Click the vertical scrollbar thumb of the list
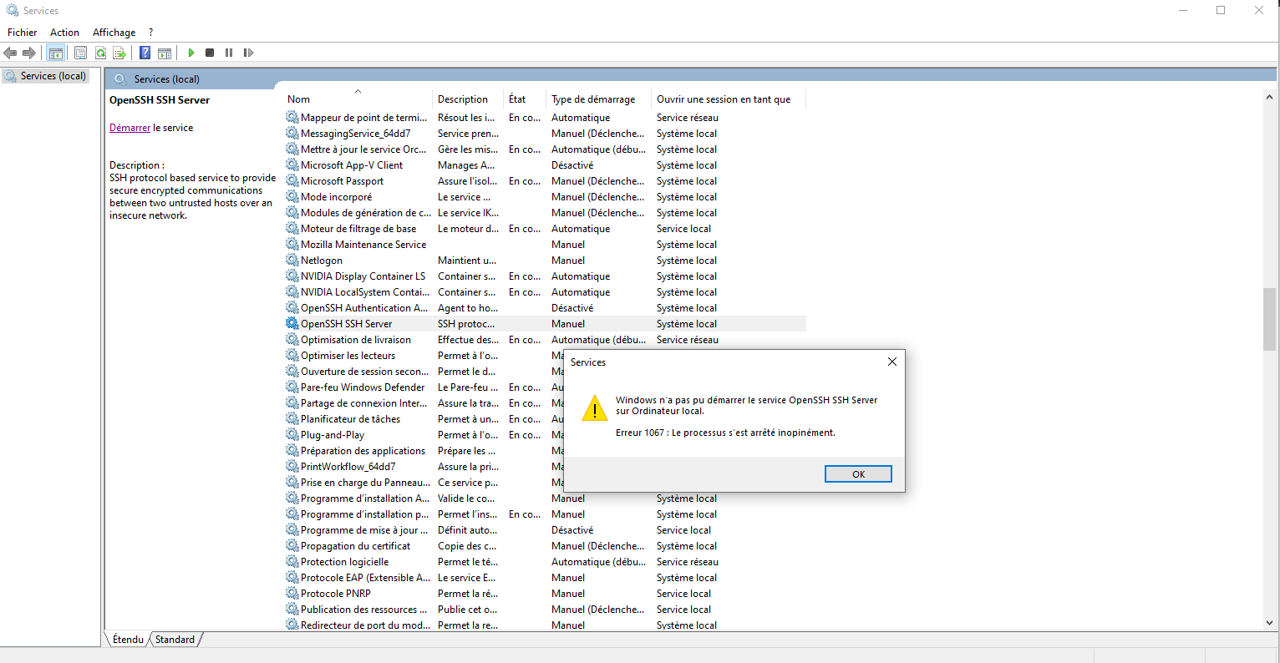 1269,319
